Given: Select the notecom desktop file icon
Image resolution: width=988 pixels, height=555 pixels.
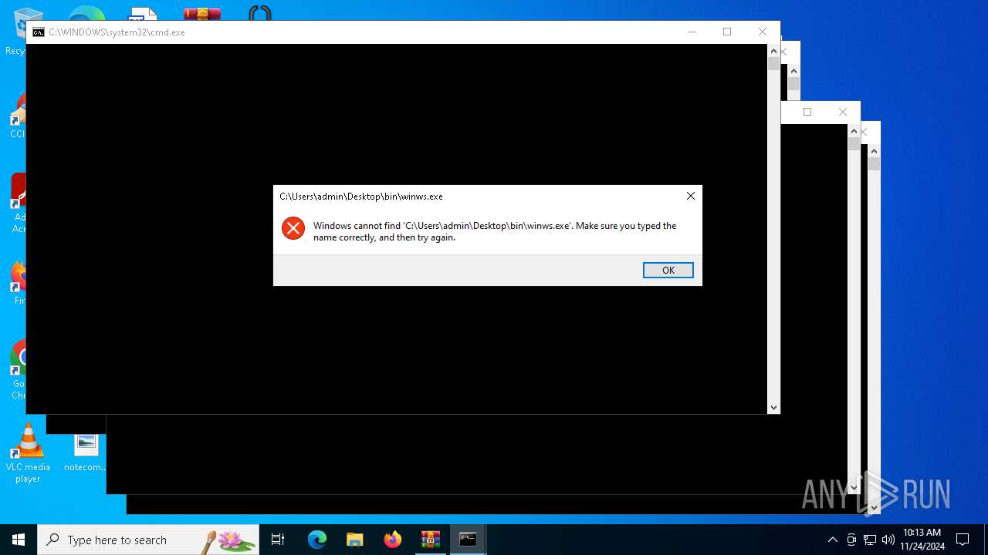Looking at the screenshot, I should point(86,453).
